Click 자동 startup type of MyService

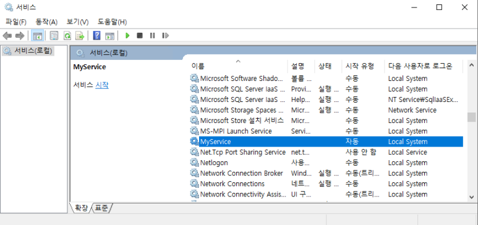coord(352,142)
